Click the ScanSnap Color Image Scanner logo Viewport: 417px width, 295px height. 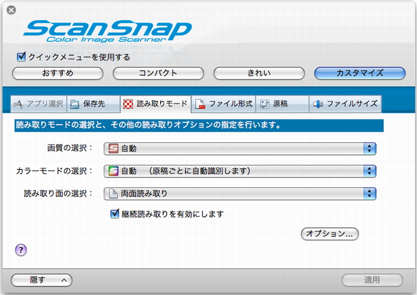108,31
